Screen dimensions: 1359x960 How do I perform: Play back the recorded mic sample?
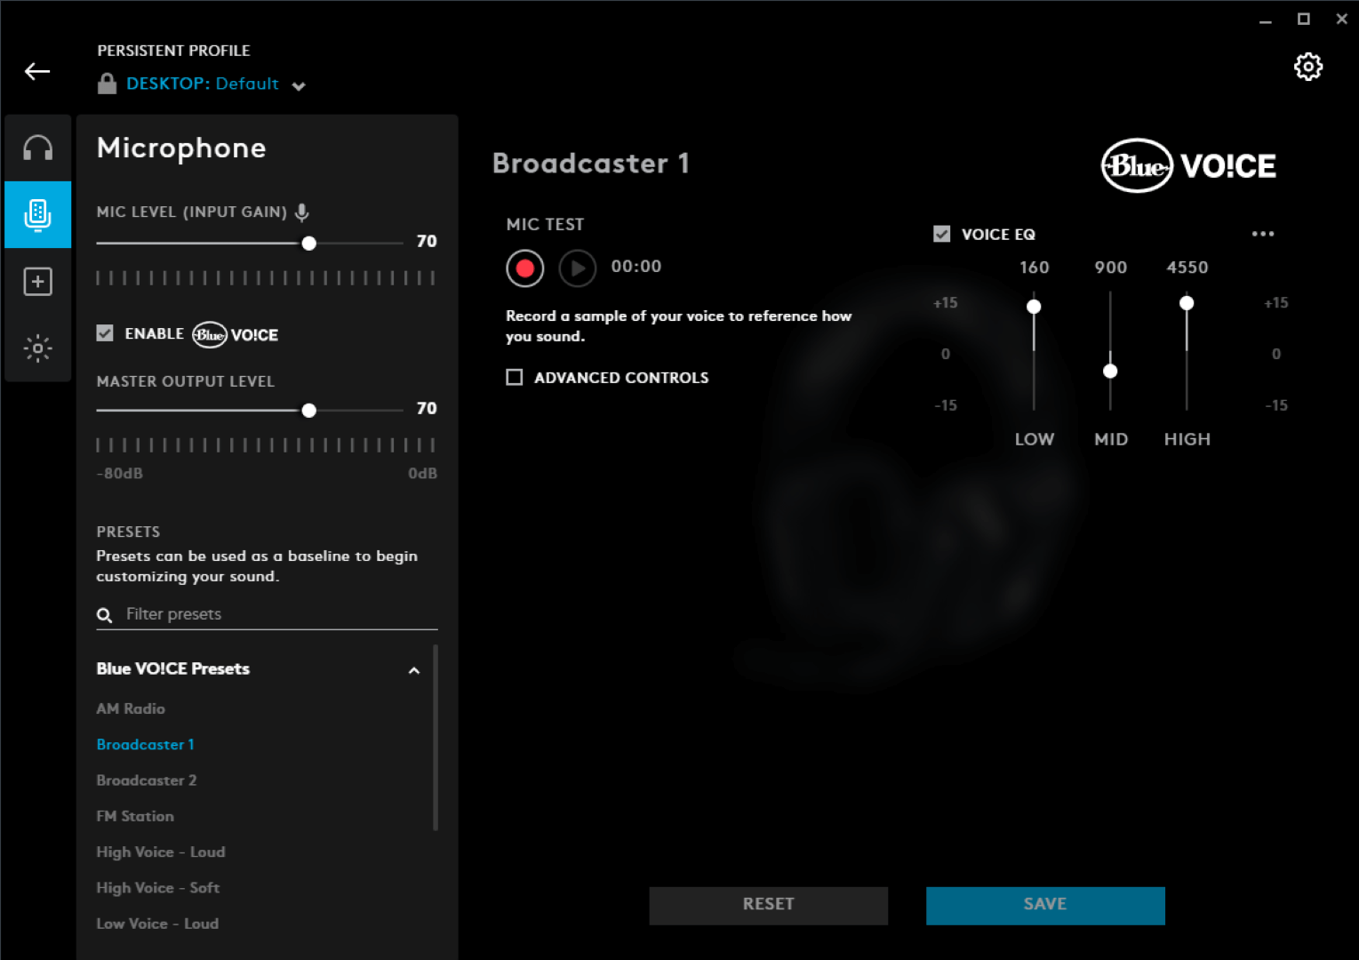[x=577, y=268]
